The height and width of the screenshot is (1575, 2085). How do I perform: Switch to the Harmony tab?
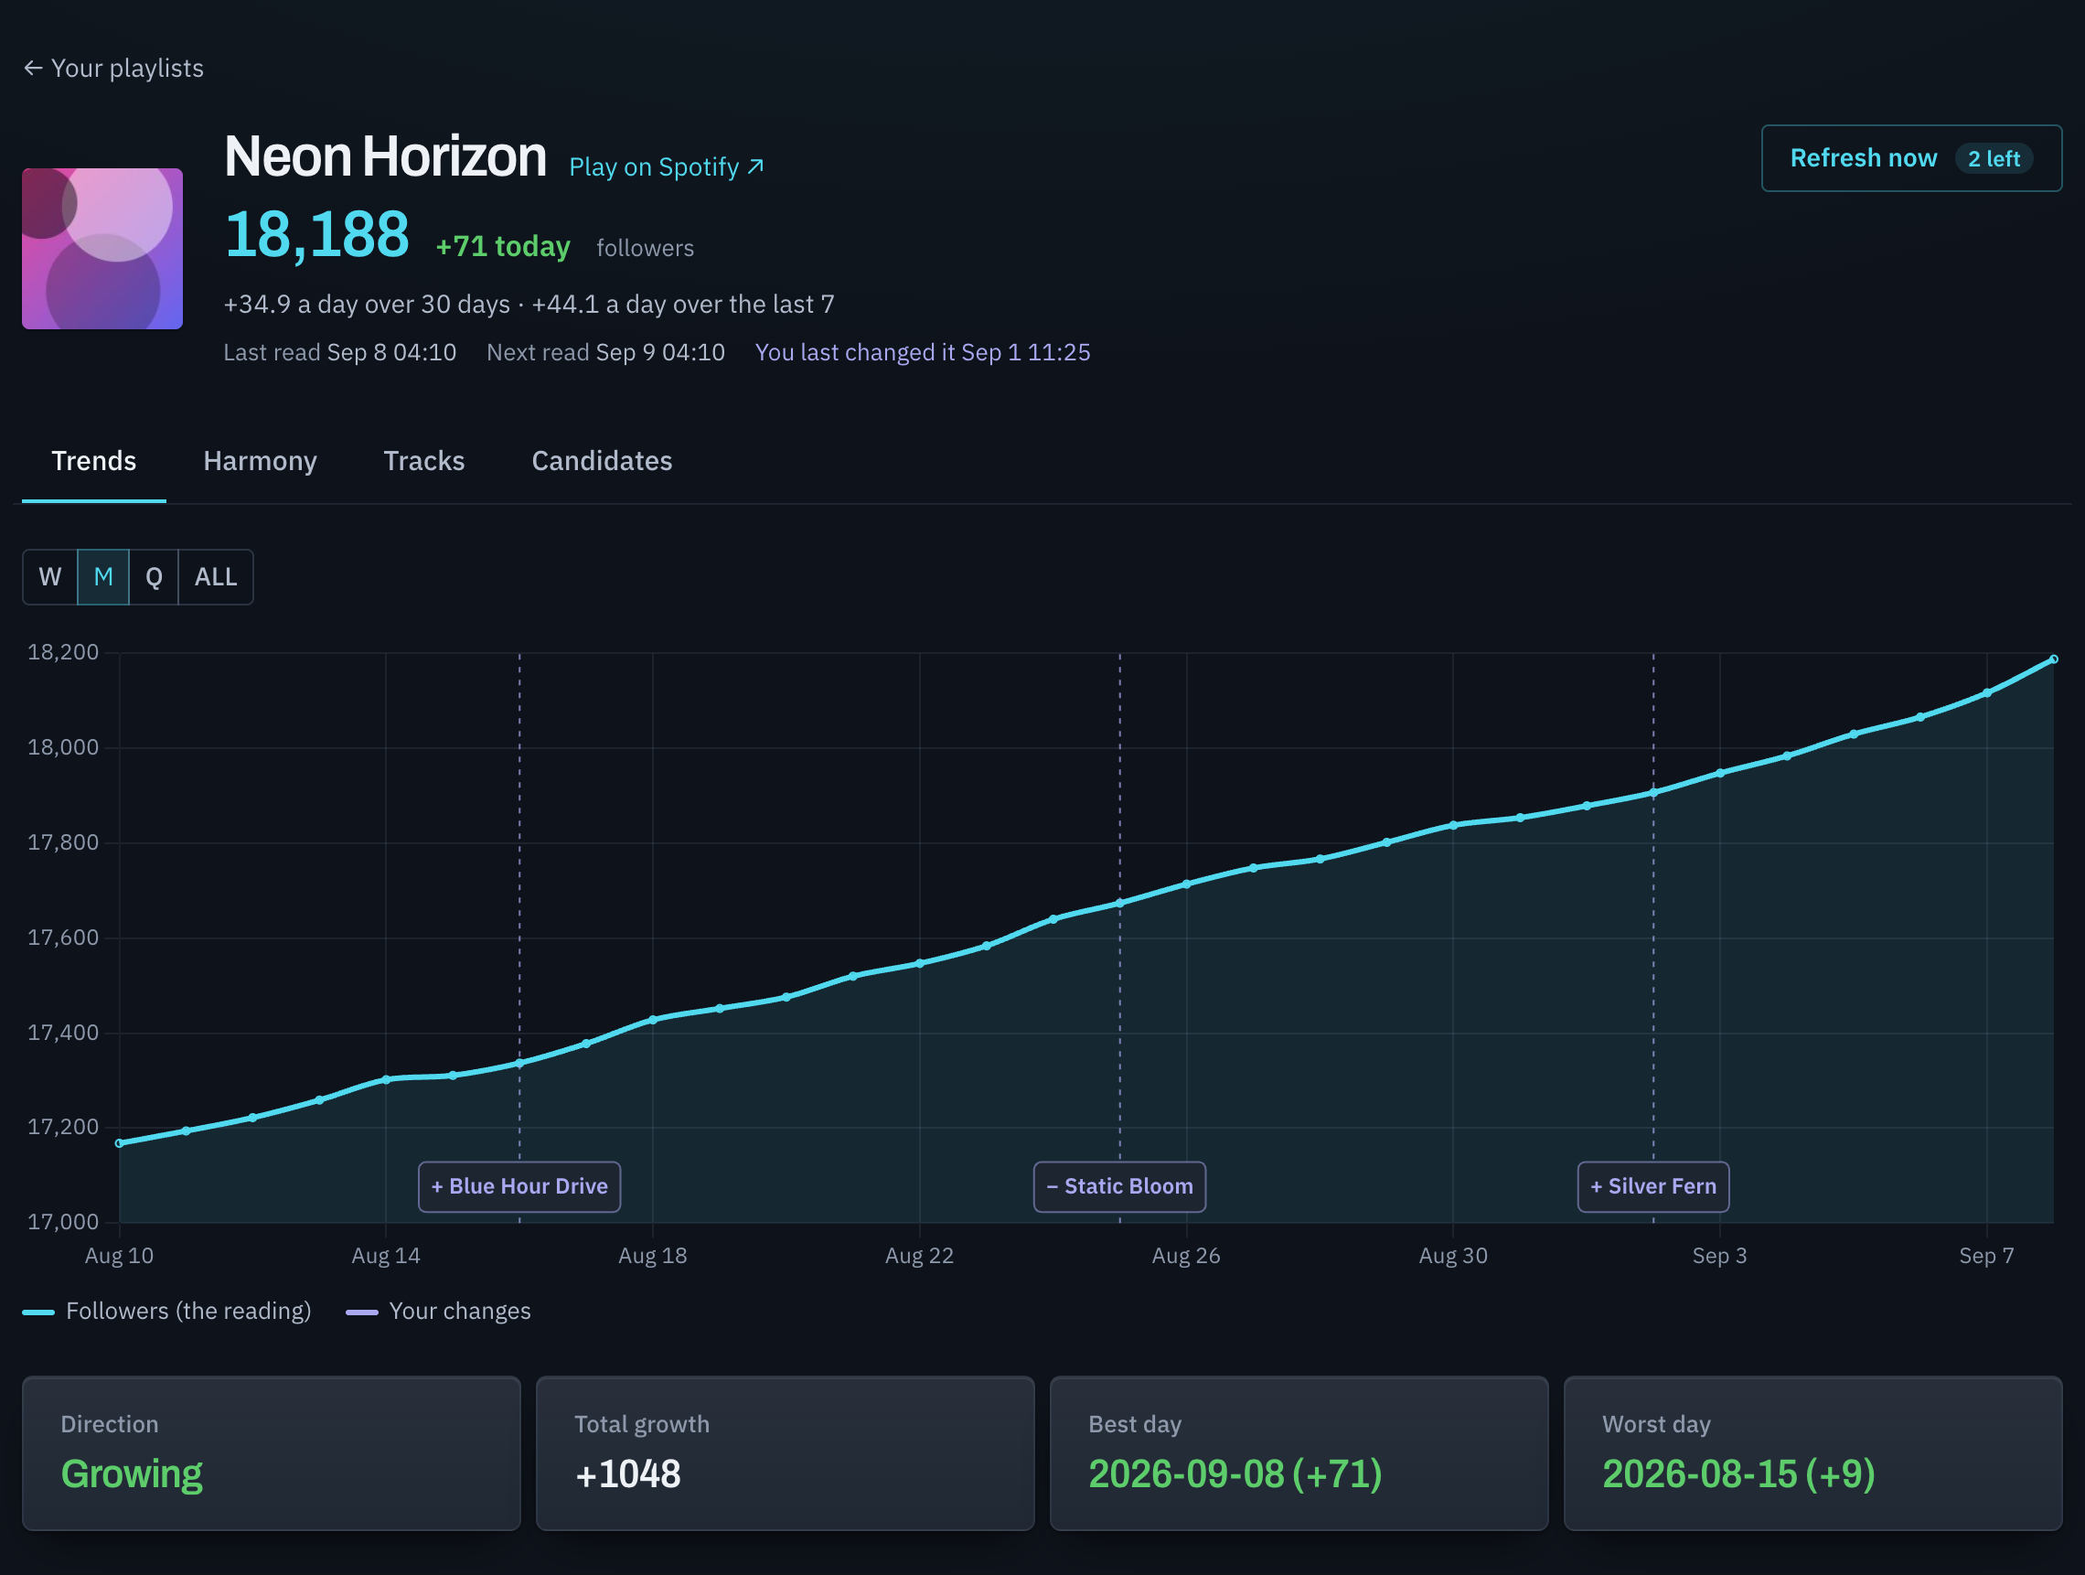[x=260, y=461]
